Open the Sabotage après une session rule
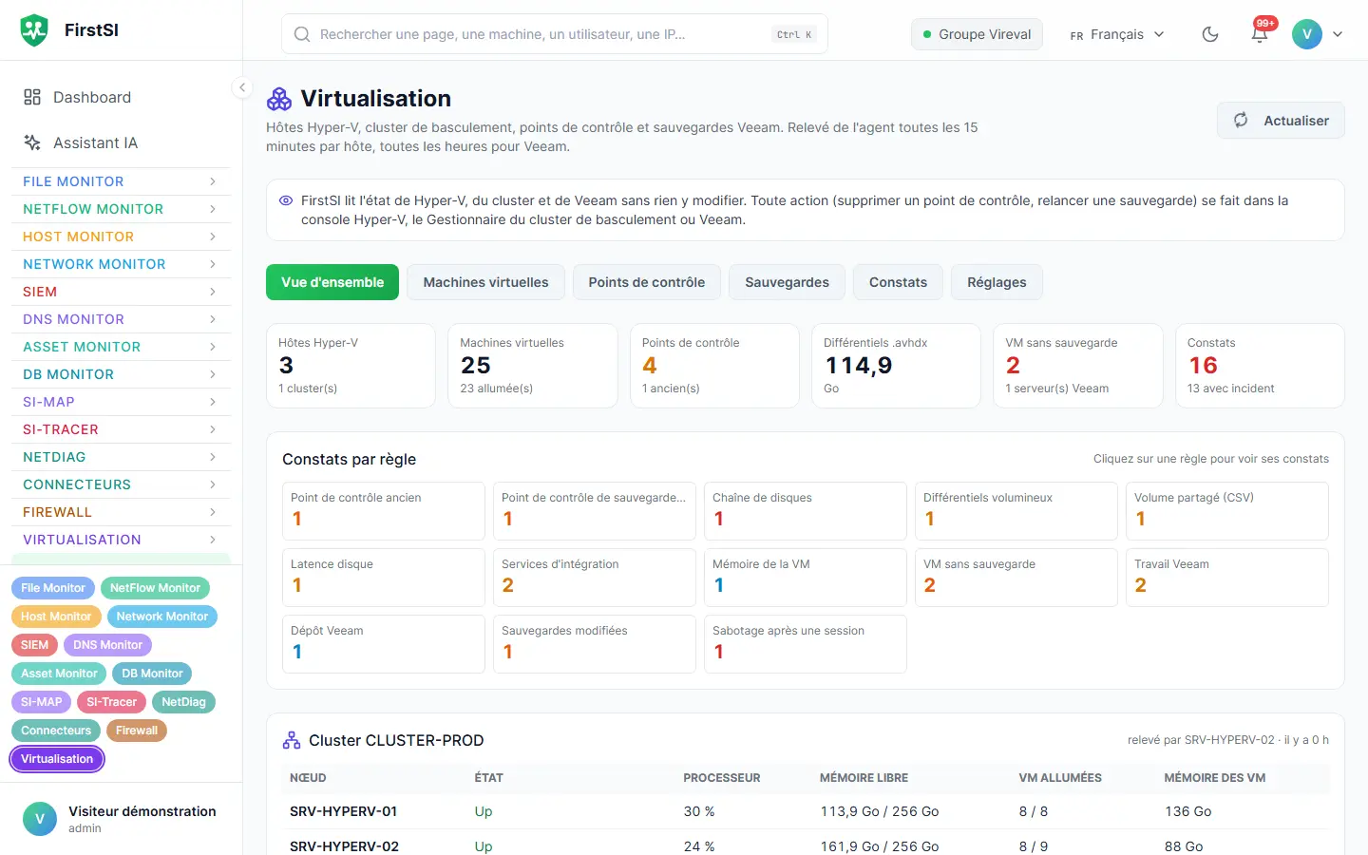The height and width of the screenshot is (855, 1368). click(806, 644)
